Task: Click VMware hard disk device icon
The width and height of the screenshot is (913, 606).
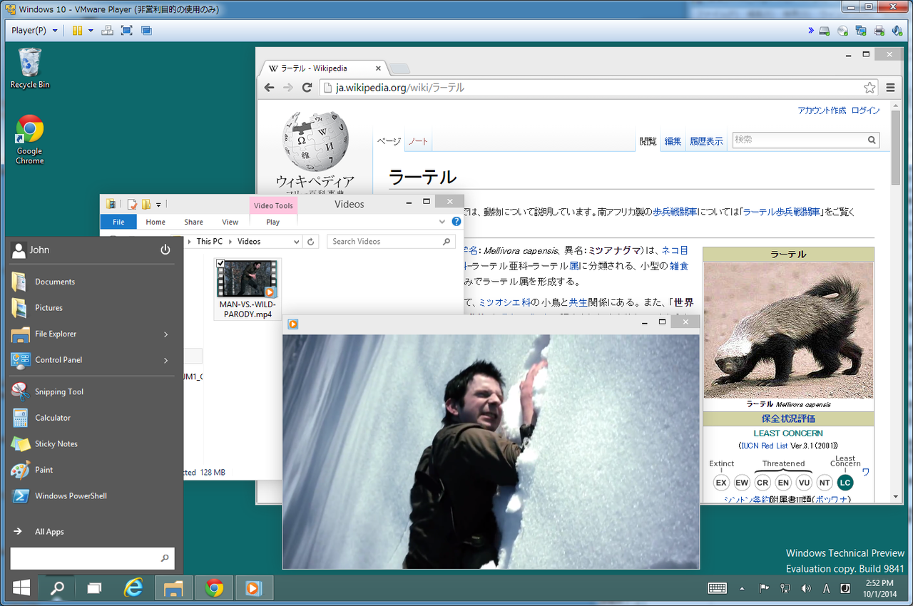Action: tap(825, 31)
